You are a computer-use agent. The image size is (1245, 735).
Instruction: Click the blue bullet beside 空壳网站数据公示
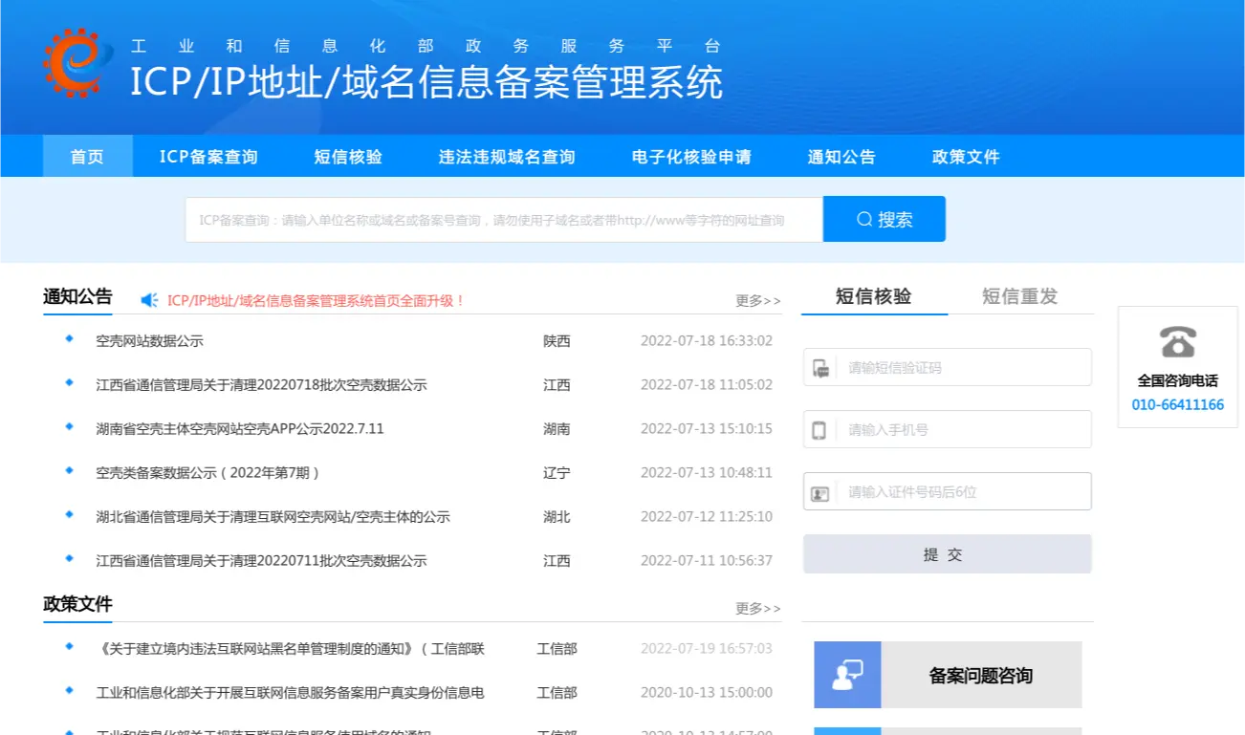pos(69,339)
